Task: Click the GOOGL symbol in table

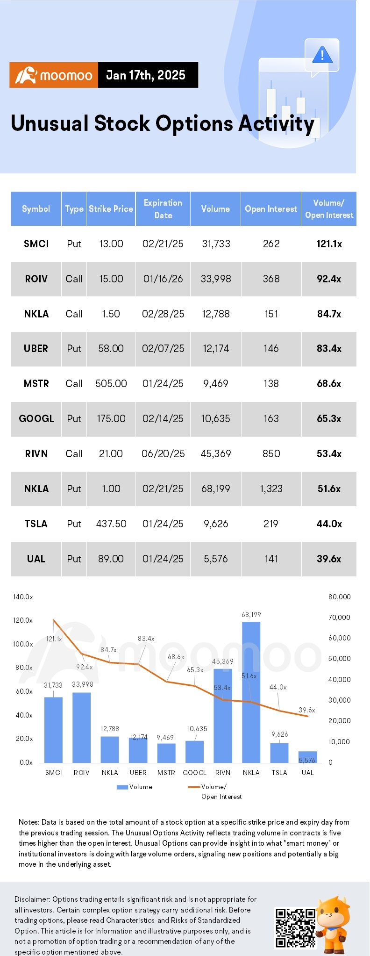Action: 36,419
